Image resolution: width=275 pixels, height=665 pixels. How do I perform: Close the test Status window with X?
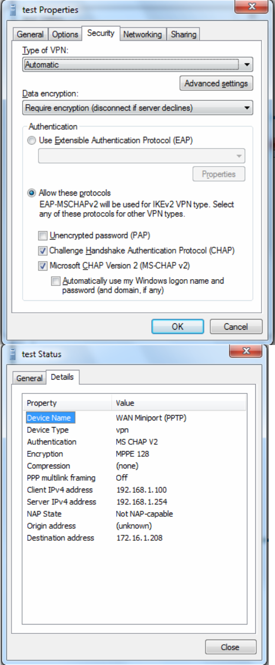tap(246, 352)
